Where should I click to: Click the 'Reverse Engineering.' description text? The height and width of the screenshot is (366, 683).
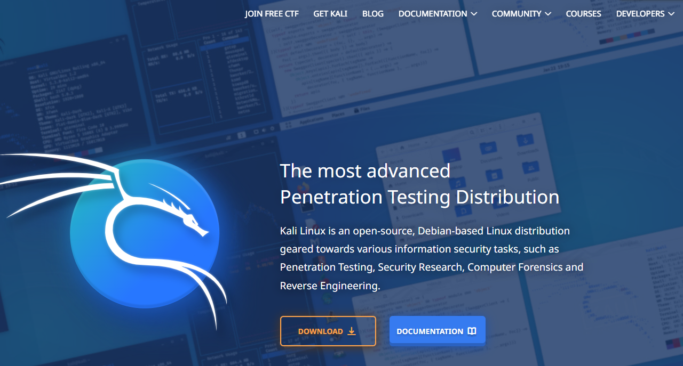330,286
